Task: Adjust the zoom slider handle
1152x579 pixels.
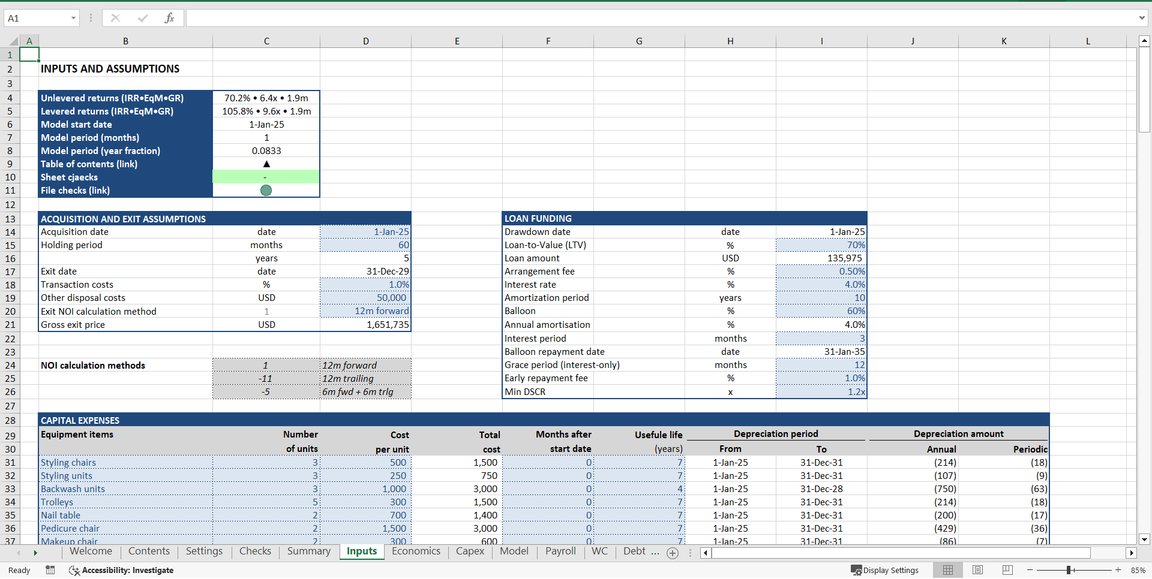Action: 1069,570
